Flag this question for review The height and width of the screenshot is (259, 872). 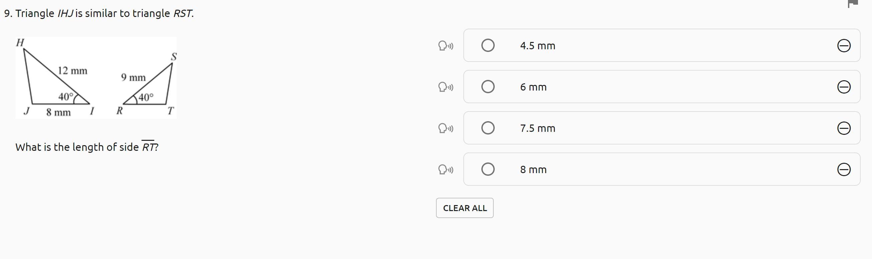pyautogui.click(x=853, y=3)
